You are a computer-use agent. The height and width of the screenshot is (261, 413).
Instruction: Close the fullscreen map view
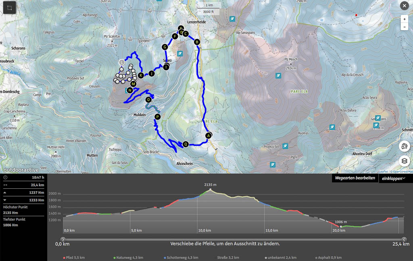404,6
